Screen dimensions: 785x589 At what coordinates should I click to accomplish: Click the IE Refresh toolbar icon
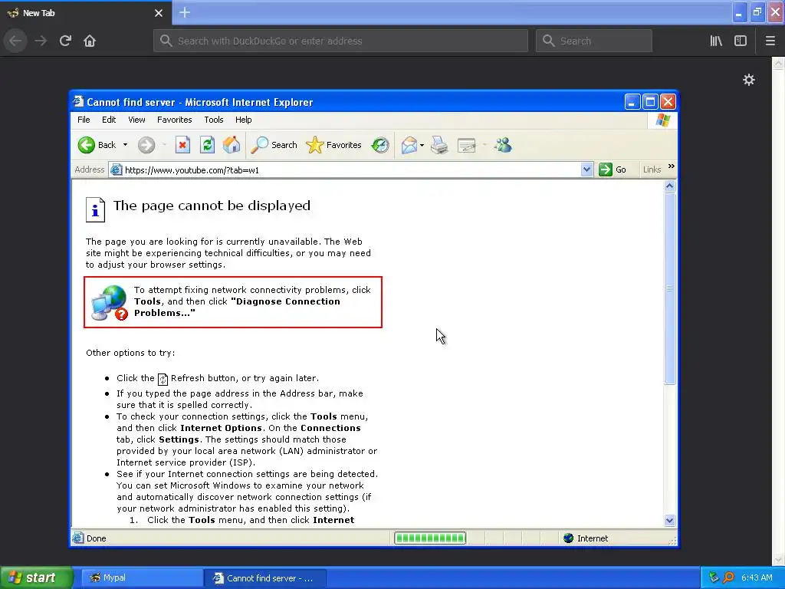click(x=207, y=145)
